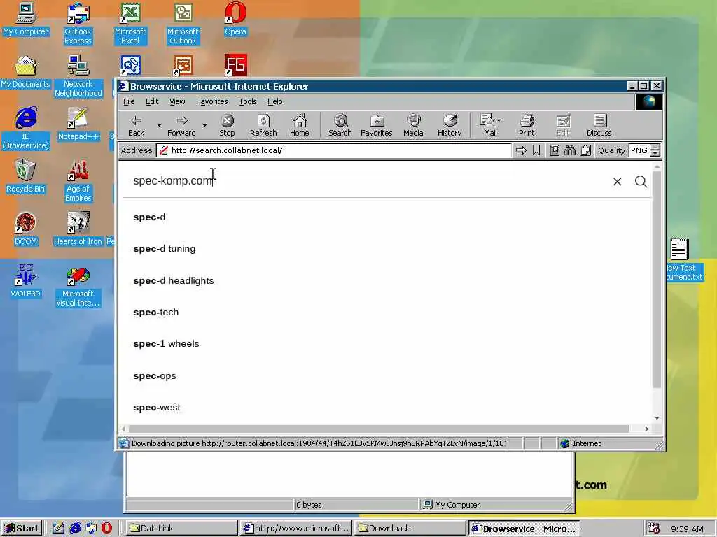717x537 pixels.
Task: Stop page loading with the Stop icon
Action: click(x=227, y=126)
